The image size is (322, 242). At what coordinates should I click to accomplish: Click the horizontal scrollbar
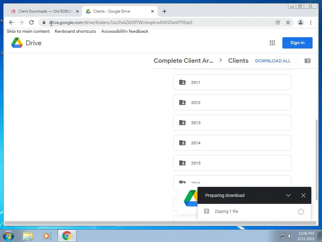point(160,223)
